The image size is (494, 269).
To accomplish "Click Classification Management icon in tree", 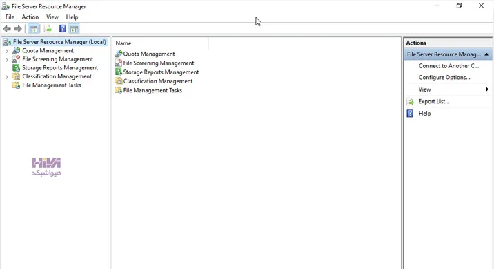I will click(16, 76).
